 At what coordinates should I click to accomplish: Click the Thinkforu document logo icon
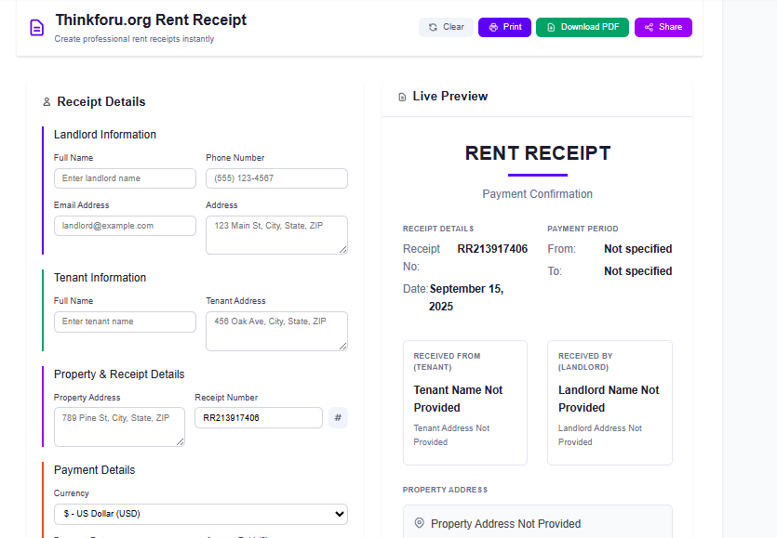pos(36,27)
